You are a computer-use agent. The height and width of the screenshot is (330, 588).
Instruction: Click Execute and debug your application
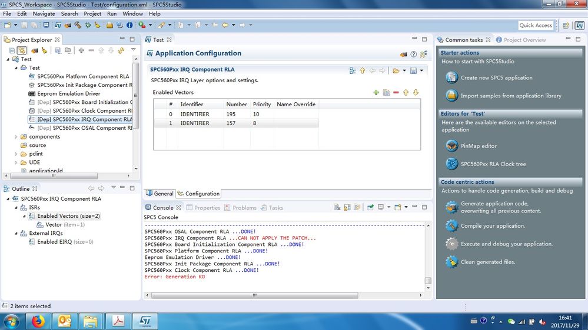coord(507,244)
